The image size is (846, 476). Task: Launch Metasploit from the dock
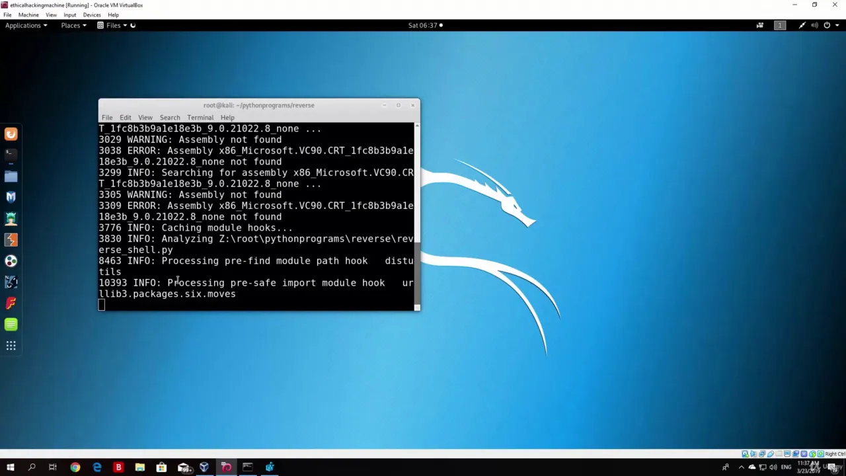[11, 197]
